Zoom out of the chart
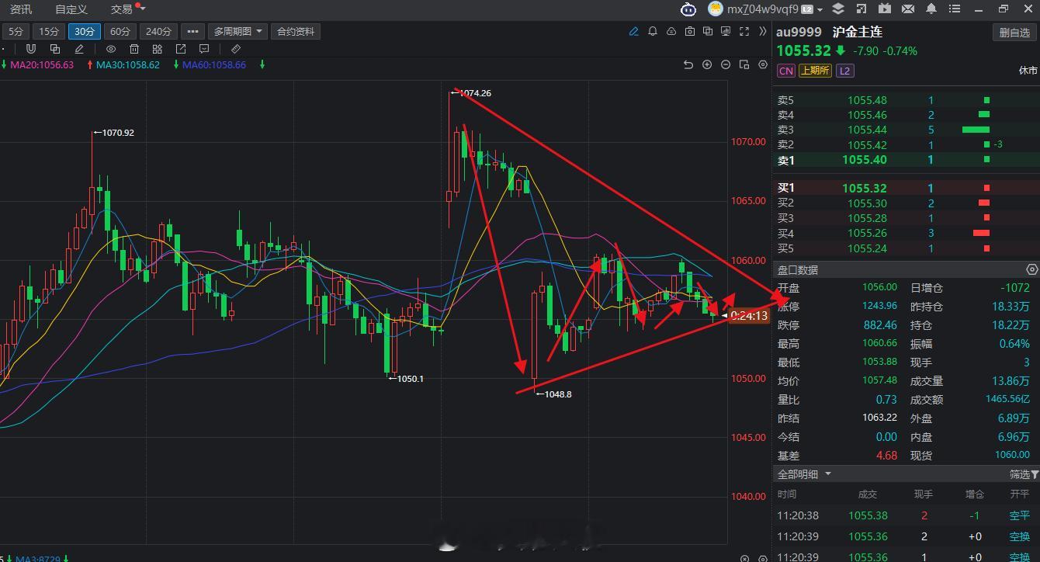The height and width of the screenshot is (562, 1040). pyautogui.click(x=726, y=65)
